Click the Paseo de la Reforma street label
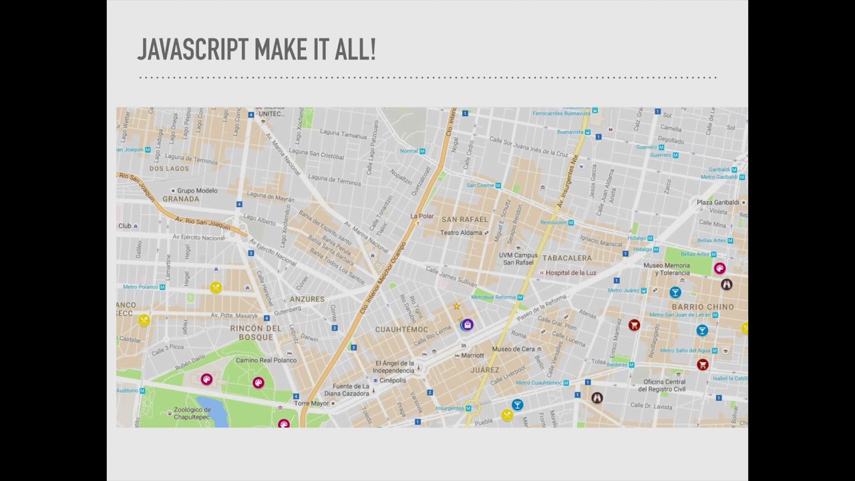 pyautogui.click(x=542, y=307)
